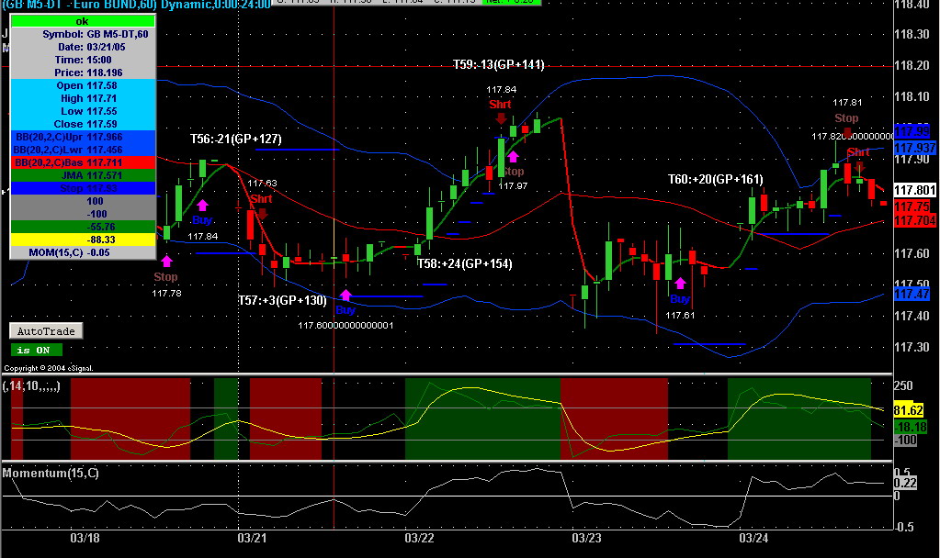The height and width of the screenshot is (558, 940).
Task: Click the magenta Buy arrow at 117.84
Action: [202, 206]
